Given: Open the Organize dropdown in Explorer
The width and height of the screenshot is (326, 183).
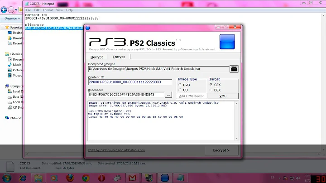Looking at the screenshot, I should (12, 18).
